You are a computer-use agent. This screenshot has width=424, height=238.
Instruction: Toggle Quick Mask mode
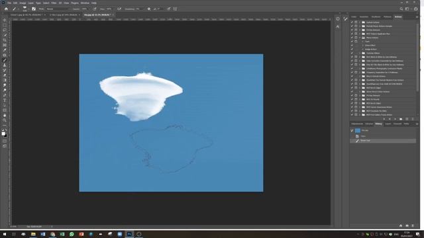click(5, 141)
